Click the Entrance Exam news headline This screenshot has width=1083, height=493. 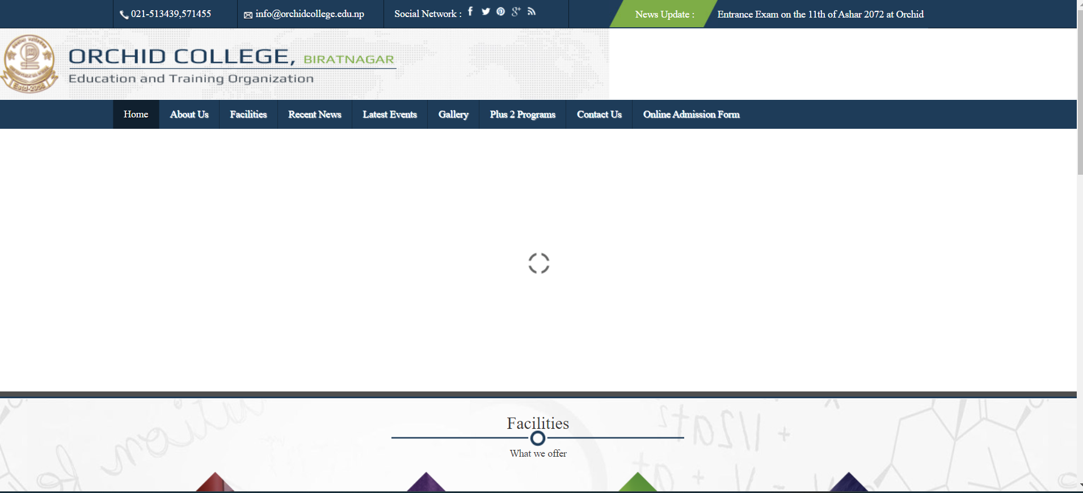(820, 14)
